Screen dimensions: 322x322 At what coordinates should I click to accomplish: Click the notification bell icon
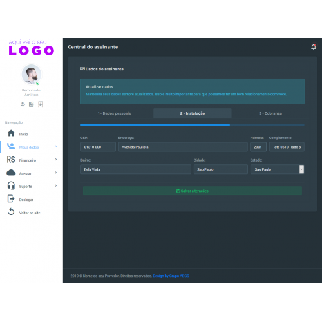click(x=314, y=47)
